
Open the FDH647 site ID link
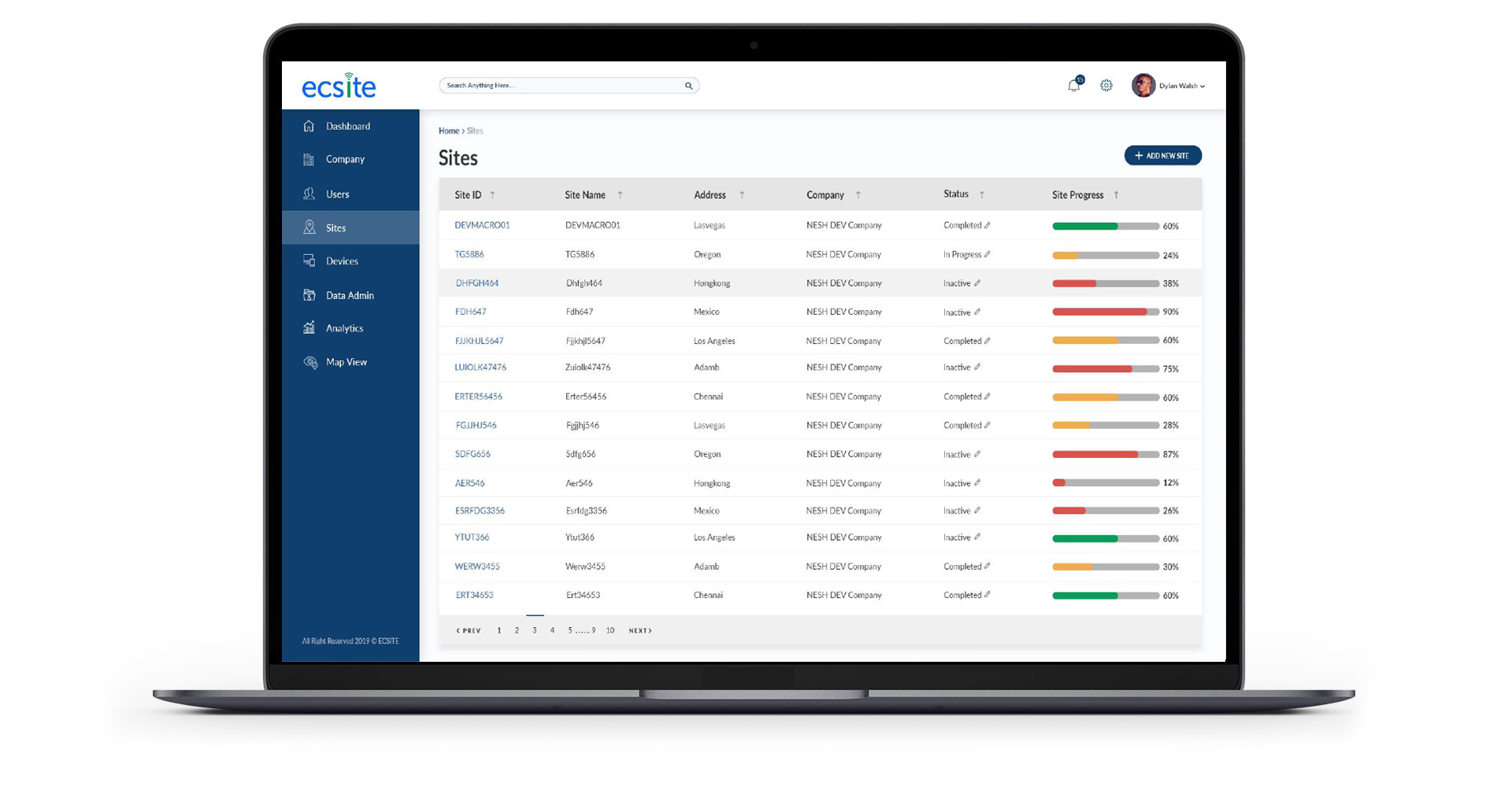[x=470, y=312]
